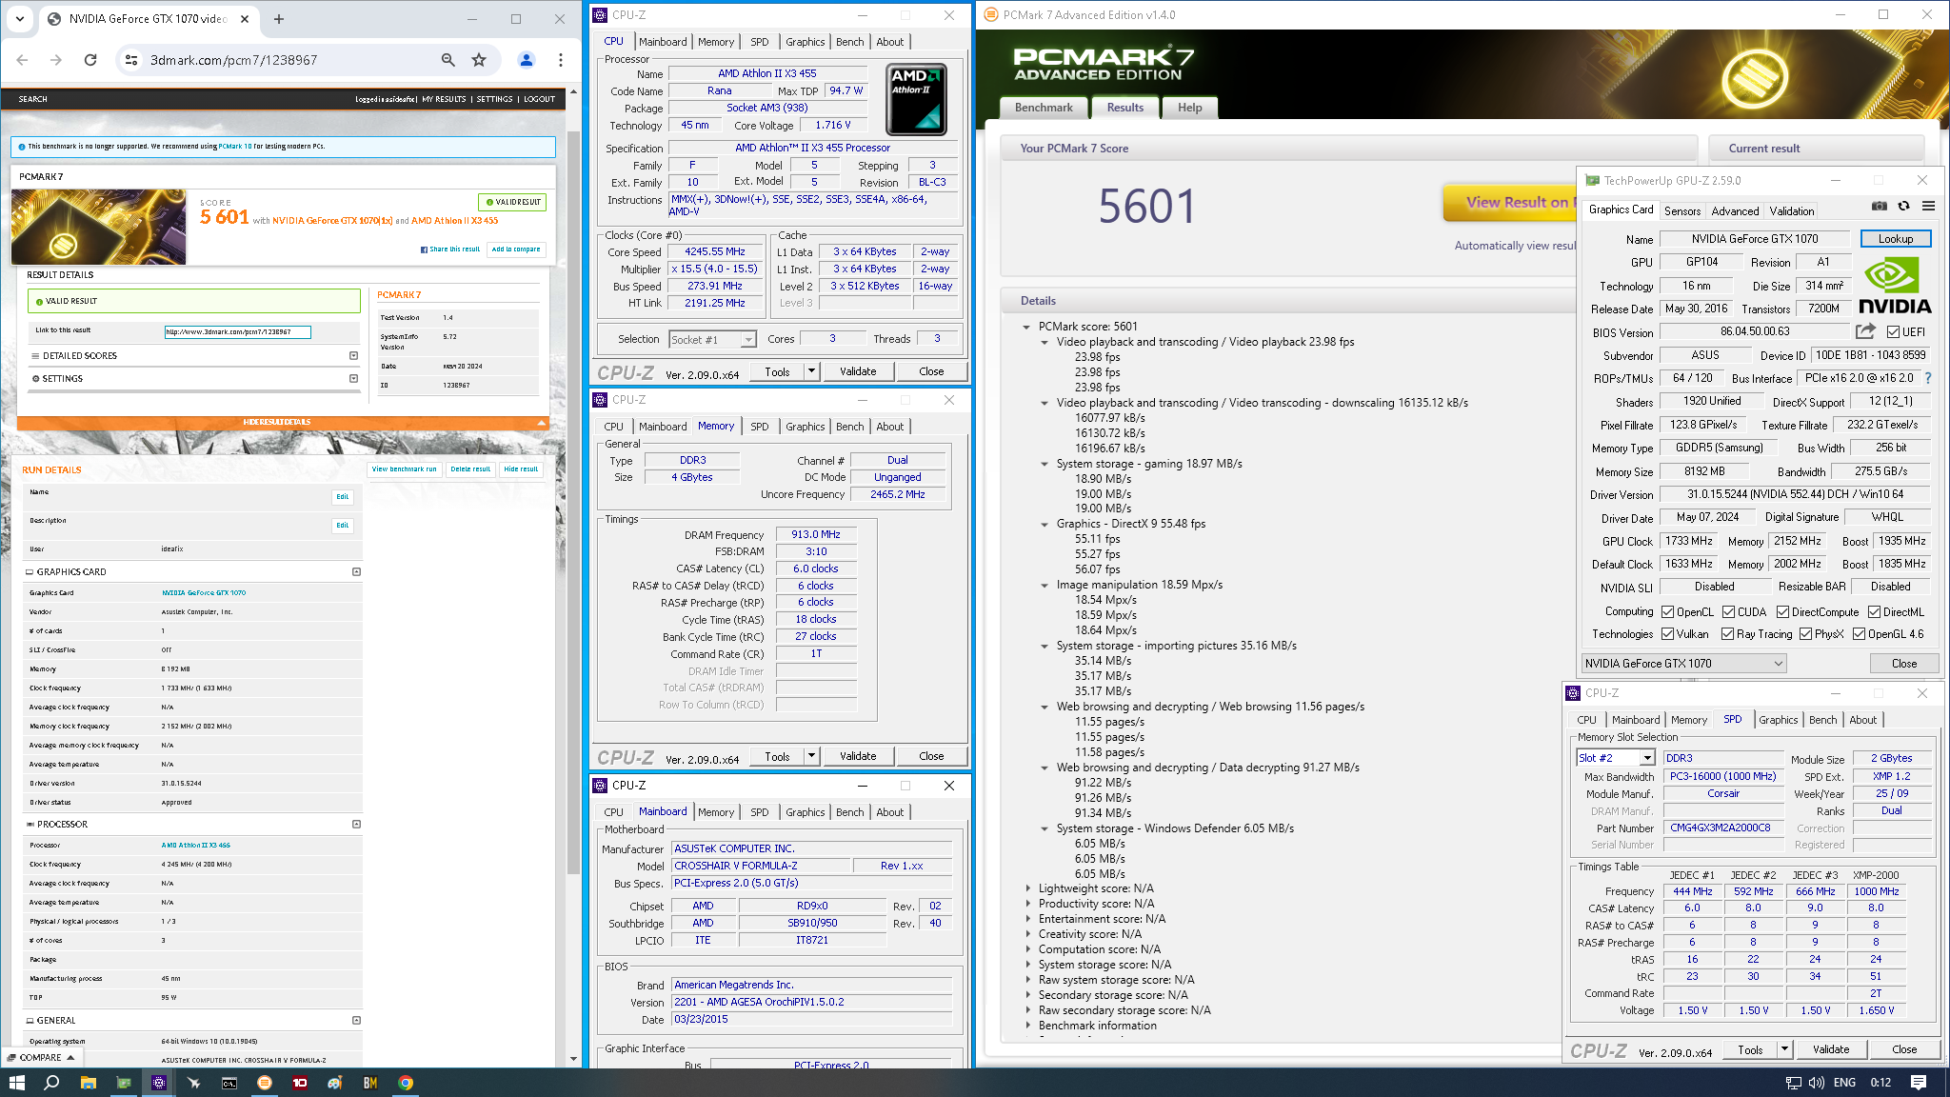This screenshot has height=1097, width=1950.
Task: Toggle the OpenCL checkbox
Action: (x=1667, y=612)
